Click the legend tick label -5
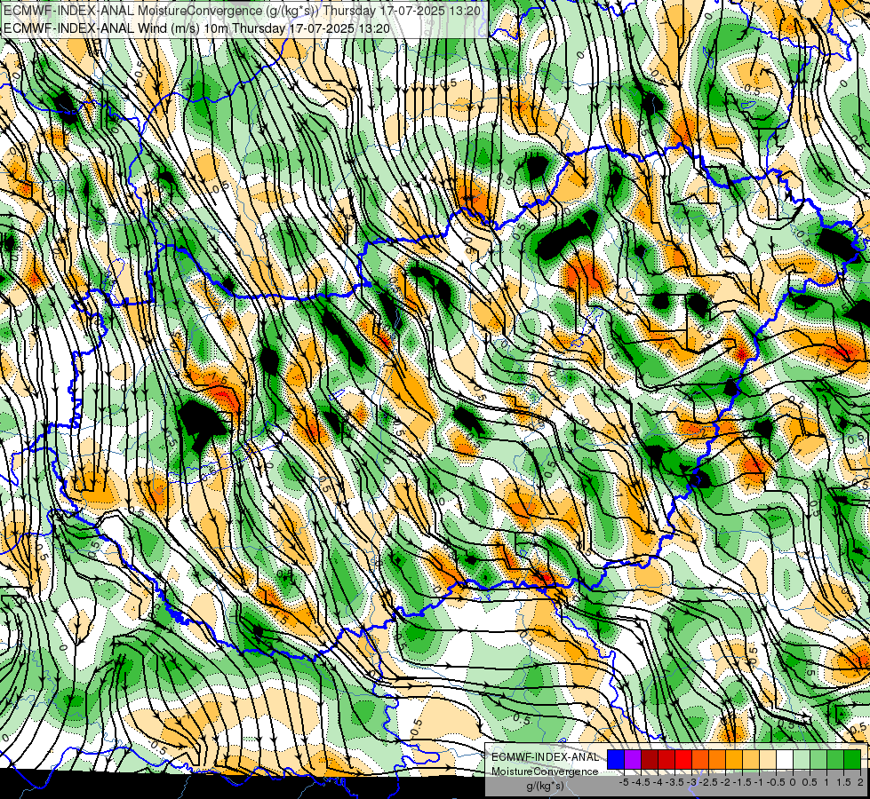 point(624,782)
